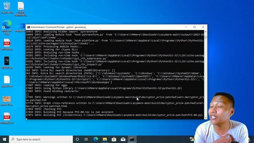Screen dimensions: 254x143
Task: Open the SURAT PERMOHO... docx file icon
Action: [x=21, y=9]
